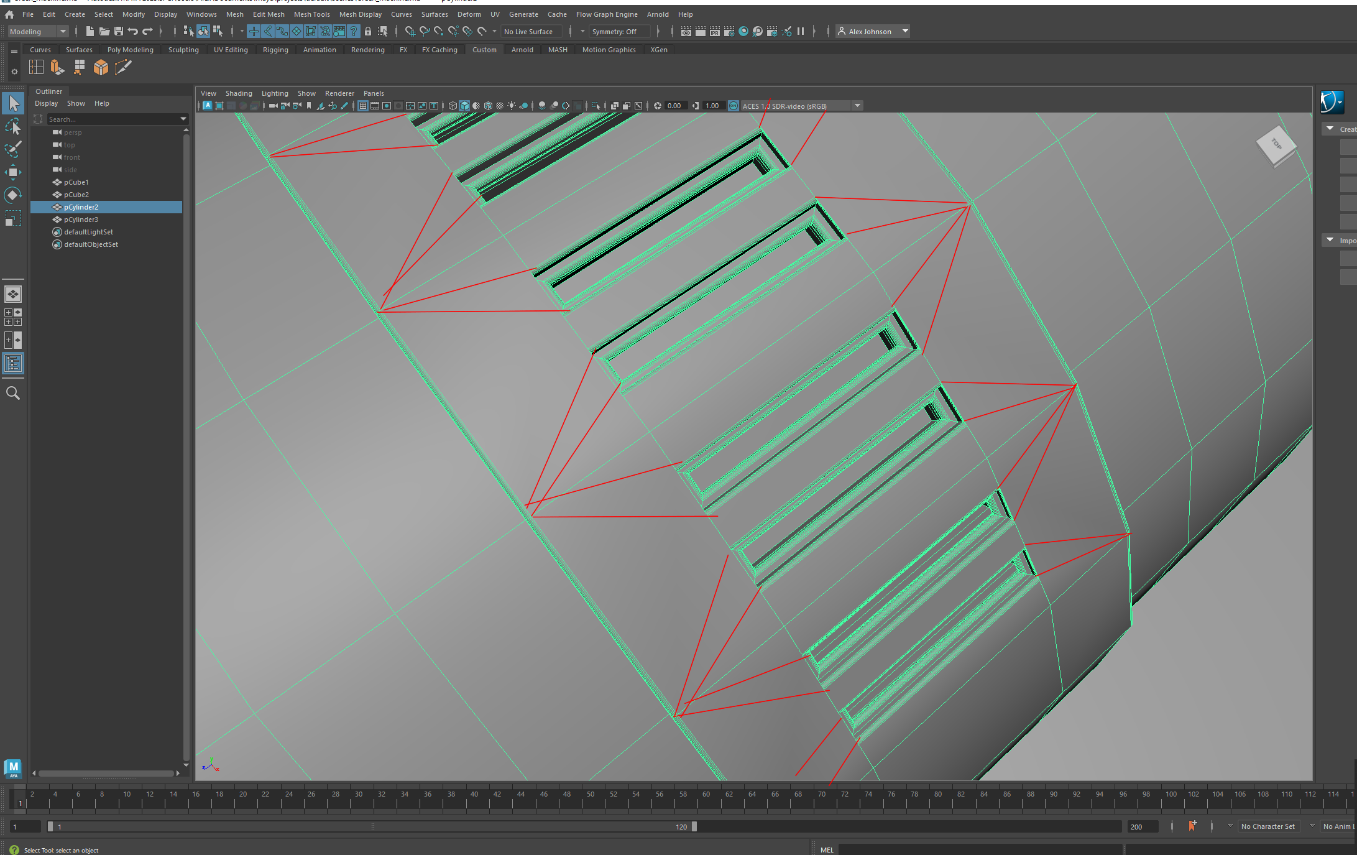This screenshot has width=1357, height=855.
Task: Open the Alex Johnson account dropdown
Action: coord(873,31)
